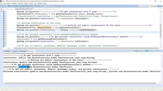
Task: Maximize the editor area
Action: pos(161,9)
